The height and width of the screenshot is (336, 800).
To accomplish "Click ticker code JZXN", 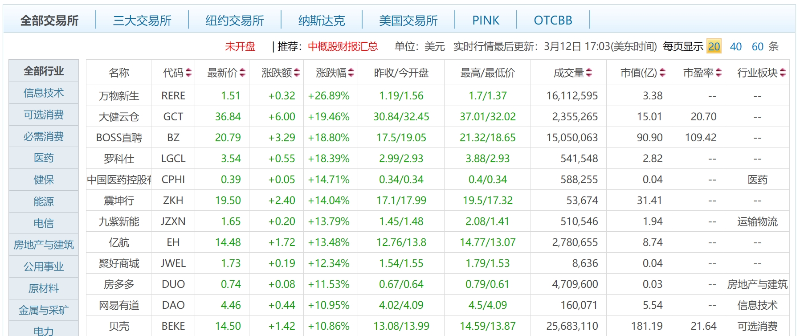I will 173,221.
